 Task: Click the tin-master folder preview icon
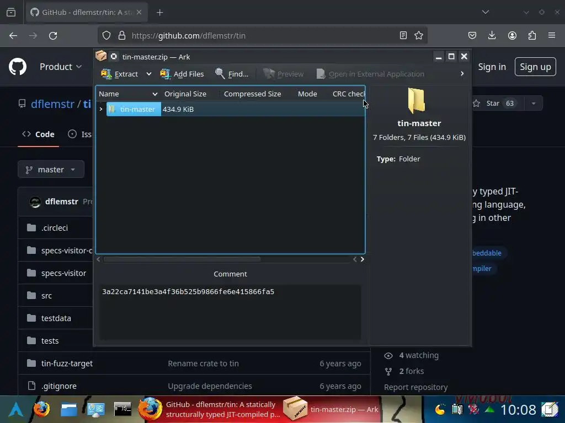click(417, 101)
